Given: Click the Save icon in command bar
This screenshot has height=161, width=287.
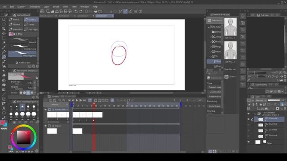Looking at the screenshot, I should click(x=57, y=12).
